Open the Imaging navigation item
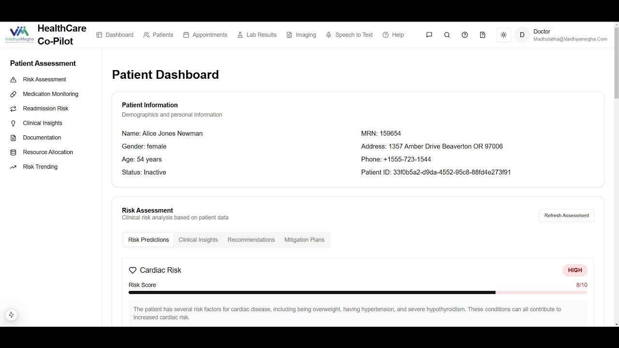619x348 pixels. pyautogui.click(x=301, y=35)
